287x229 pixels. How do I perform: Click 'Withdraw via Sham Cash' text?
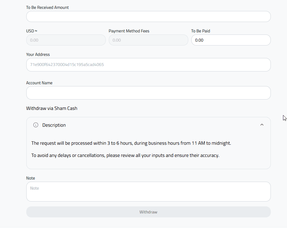click(52, 108)
